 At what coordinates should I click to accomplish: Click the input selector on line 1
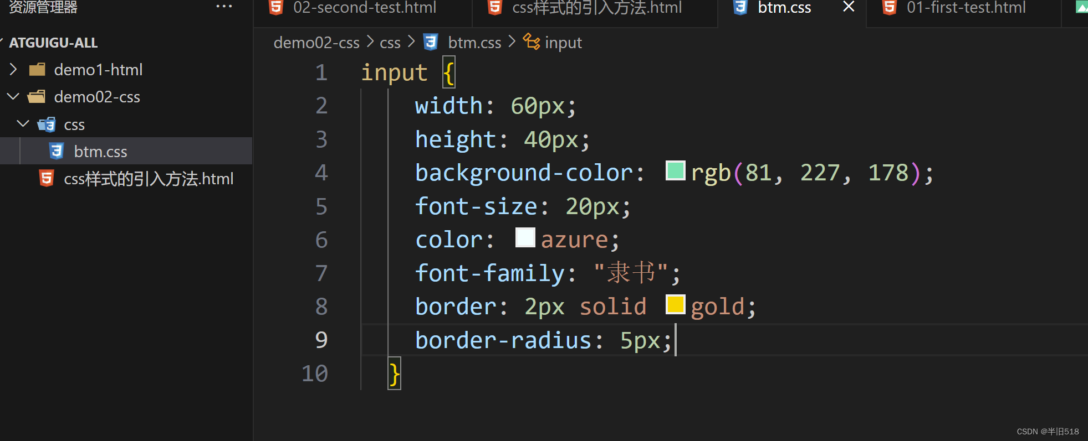point(394,73)
